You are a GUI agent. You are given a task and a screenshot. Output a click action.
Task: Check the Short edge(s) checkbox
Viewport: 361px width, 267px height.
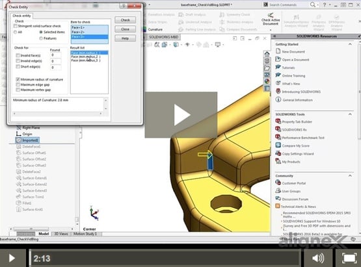18,67
